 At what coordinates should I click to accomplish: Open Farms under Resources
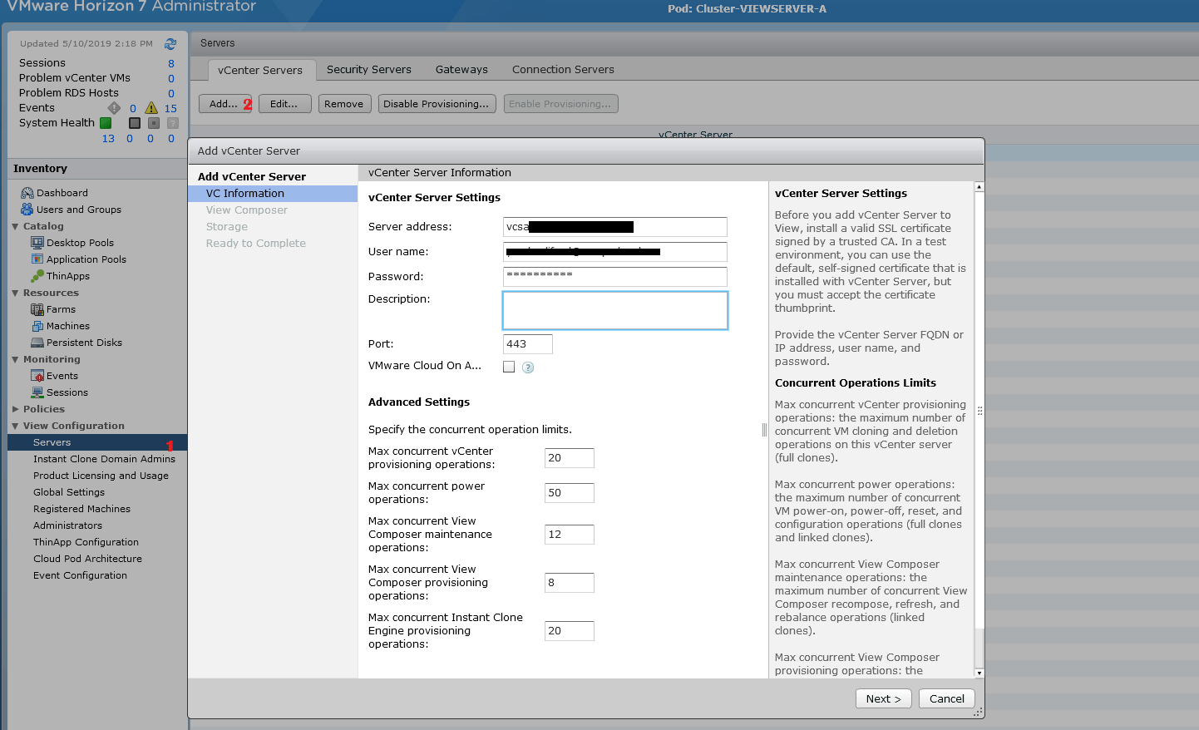click(60, 308)
